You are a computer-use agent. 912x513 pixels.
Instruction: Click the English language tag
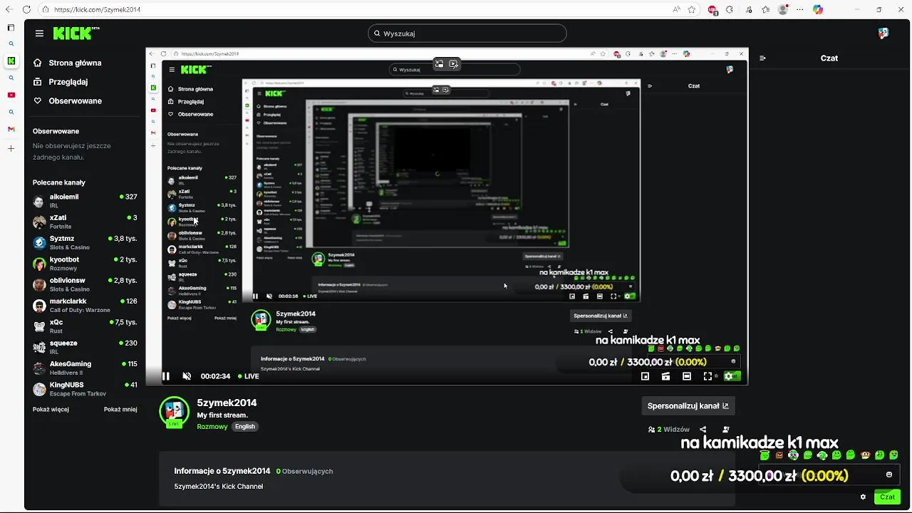[245, 427]
